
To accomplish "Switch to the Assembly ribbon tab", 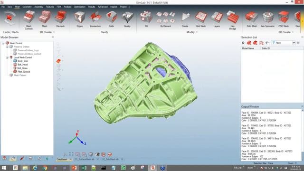I will coord(38,7).
